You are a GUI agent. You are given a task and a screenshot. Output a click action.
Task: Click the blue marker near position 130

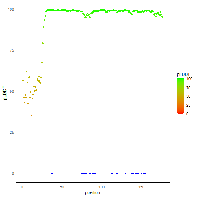(x=126, y=174)
